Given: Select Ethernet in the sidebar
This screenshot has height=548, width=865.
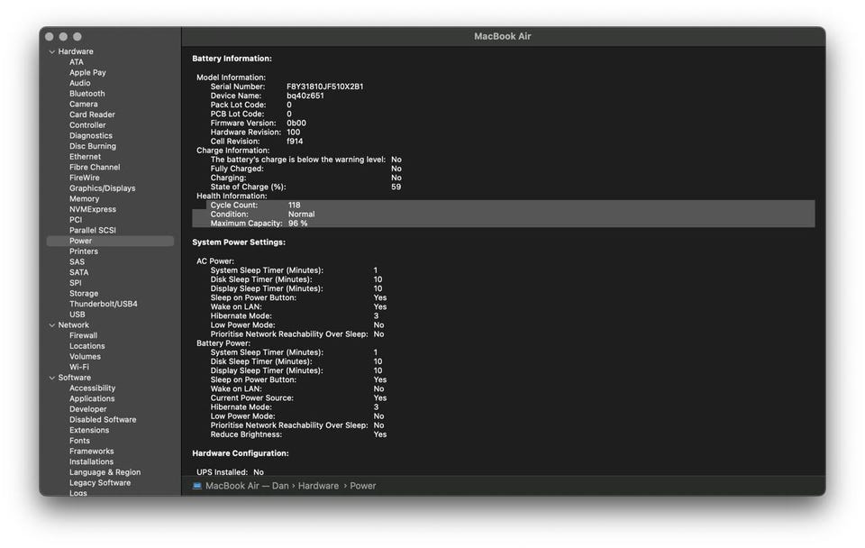Looking at the screenshot, I should pyautogui.click(x=85, y=156).
